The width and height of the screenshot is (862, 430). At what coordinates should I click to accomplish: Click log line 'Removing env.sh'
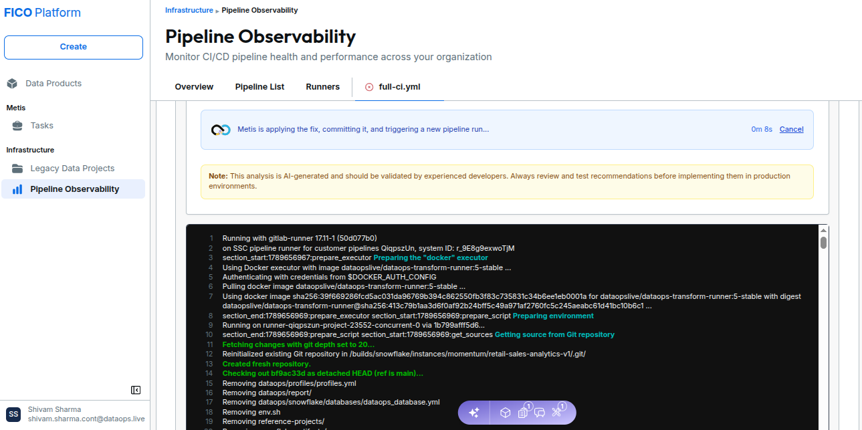pyautogui.click(x=251, y=412)
